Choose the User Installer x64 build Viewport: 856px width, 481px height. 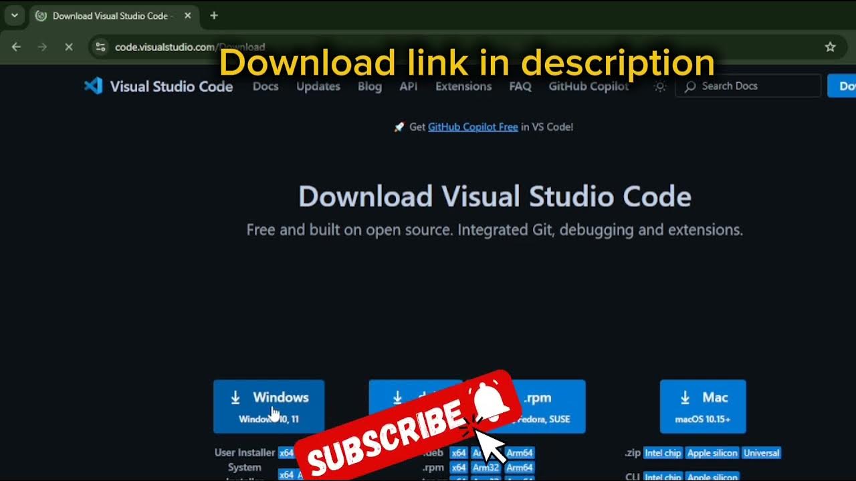[286, 453]
